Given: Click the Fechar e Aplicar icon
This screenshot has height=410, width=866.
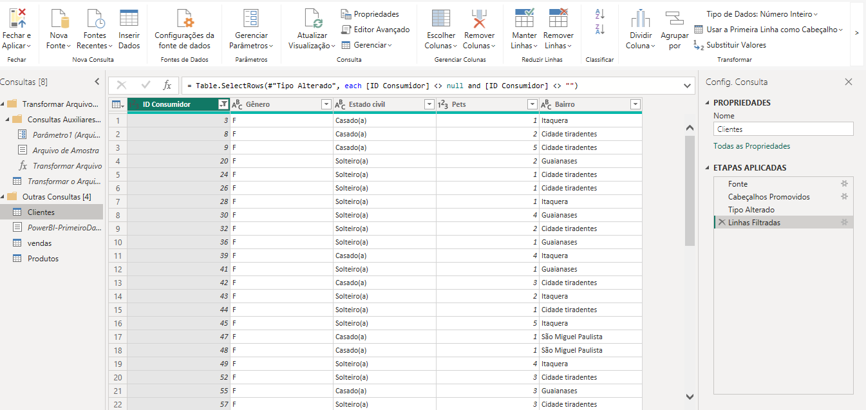Looking at the screenshot, I should tap(16, 18).
